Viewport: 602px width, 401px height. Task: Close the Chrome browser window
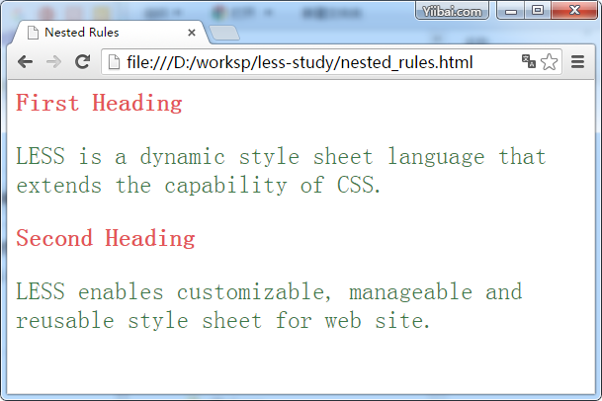572,11
